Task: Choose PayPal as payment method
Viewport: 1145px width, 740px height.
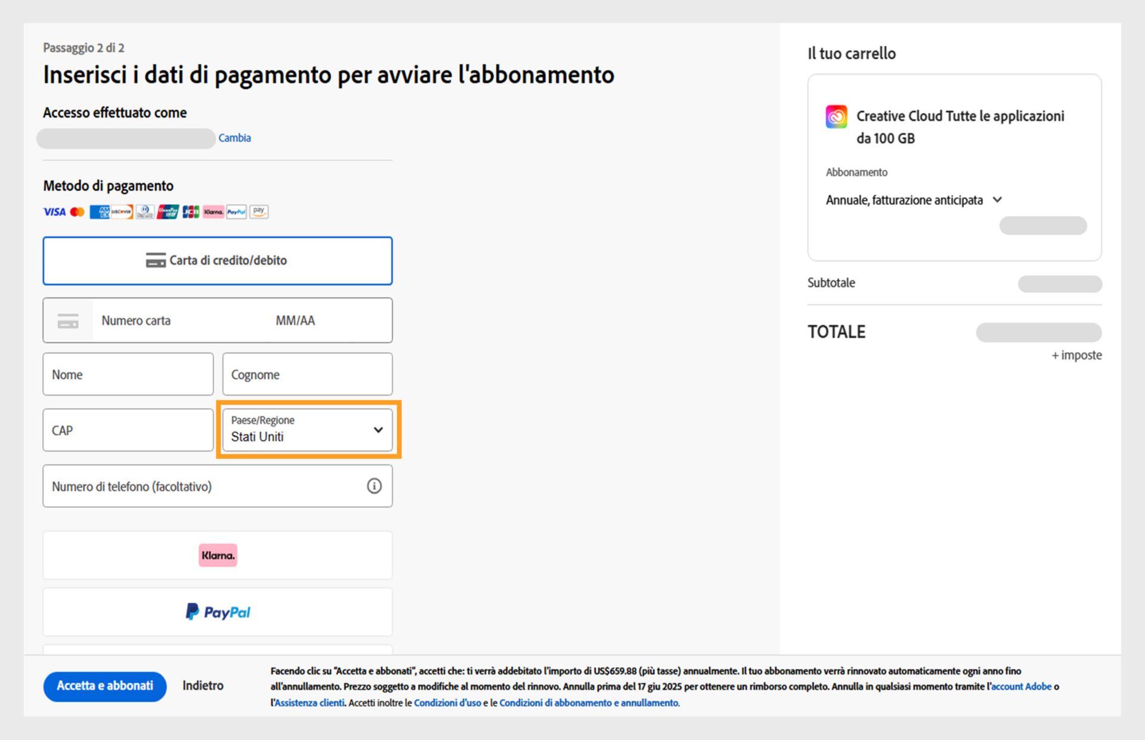Action: coord(218,612)
